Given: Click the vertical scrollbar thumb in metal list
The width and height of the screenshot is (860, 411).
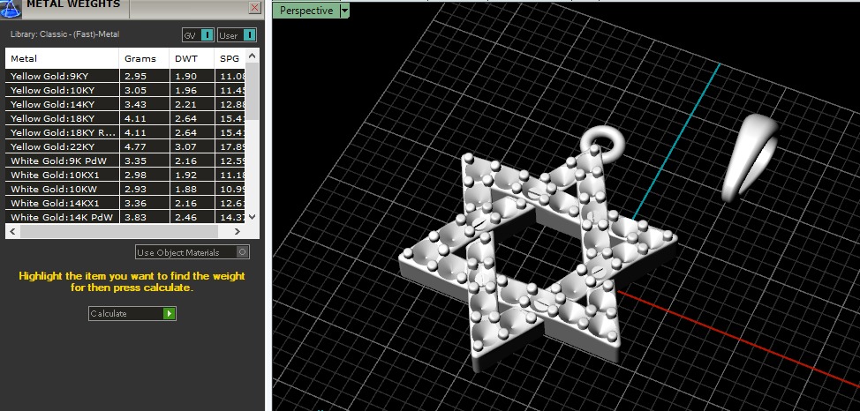Looking at the screenshot, I should coord(252,91).
